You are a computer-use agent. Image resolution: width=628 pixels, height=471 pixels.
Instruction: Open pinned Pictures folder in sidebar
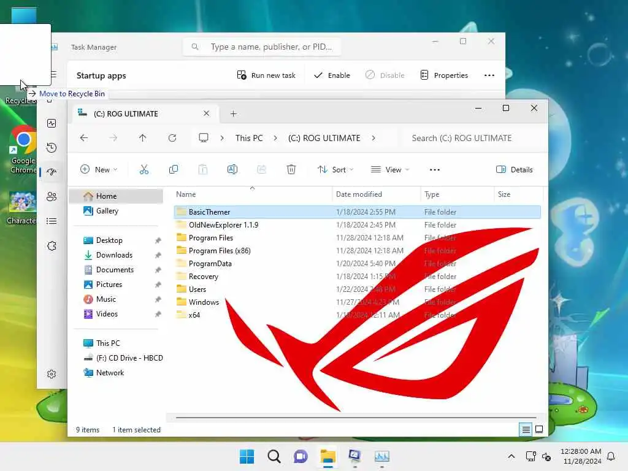pos(109,285)
